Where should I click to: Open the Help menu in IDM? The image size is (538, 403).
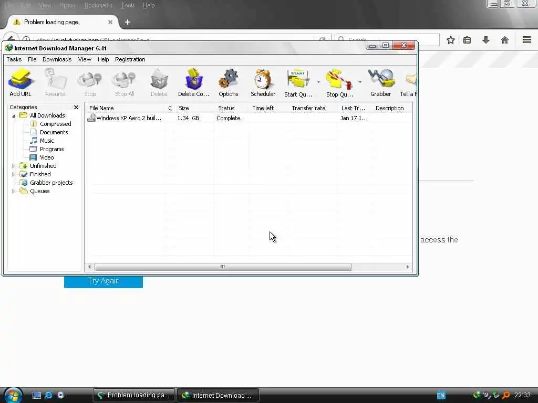pos(103,59)
